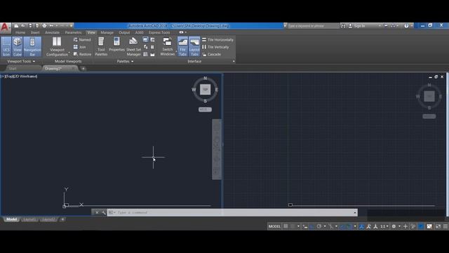Click status bar customization menu icon
The height and width of the screenshot is (253, 449).
coord(445,226)
